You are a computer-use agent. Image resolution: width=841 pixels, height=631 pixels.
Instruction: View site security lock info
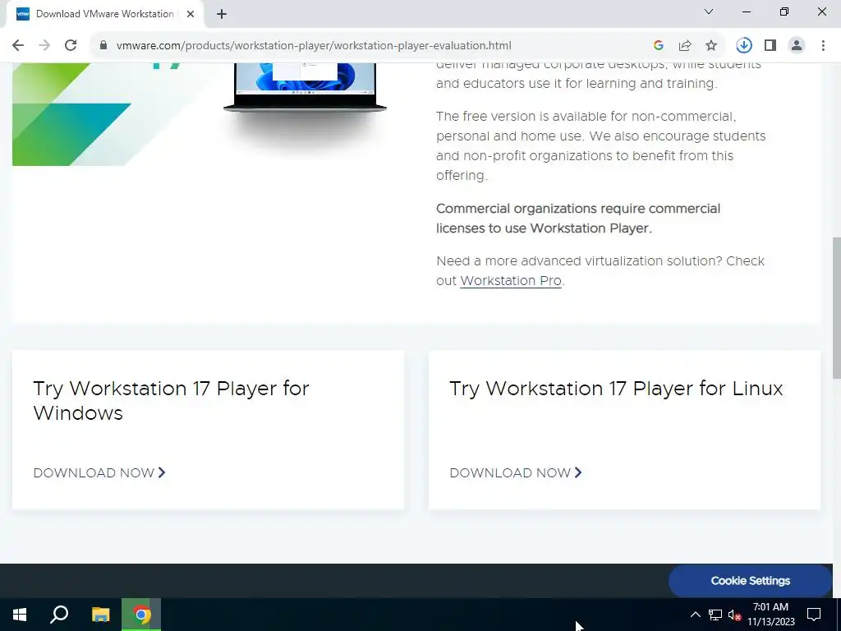[103, 46]
